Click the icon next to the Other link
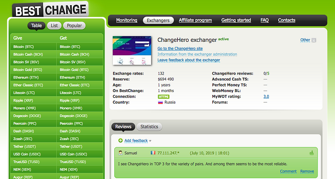Viewport: 335px width, 179px height. pos(314,40)
